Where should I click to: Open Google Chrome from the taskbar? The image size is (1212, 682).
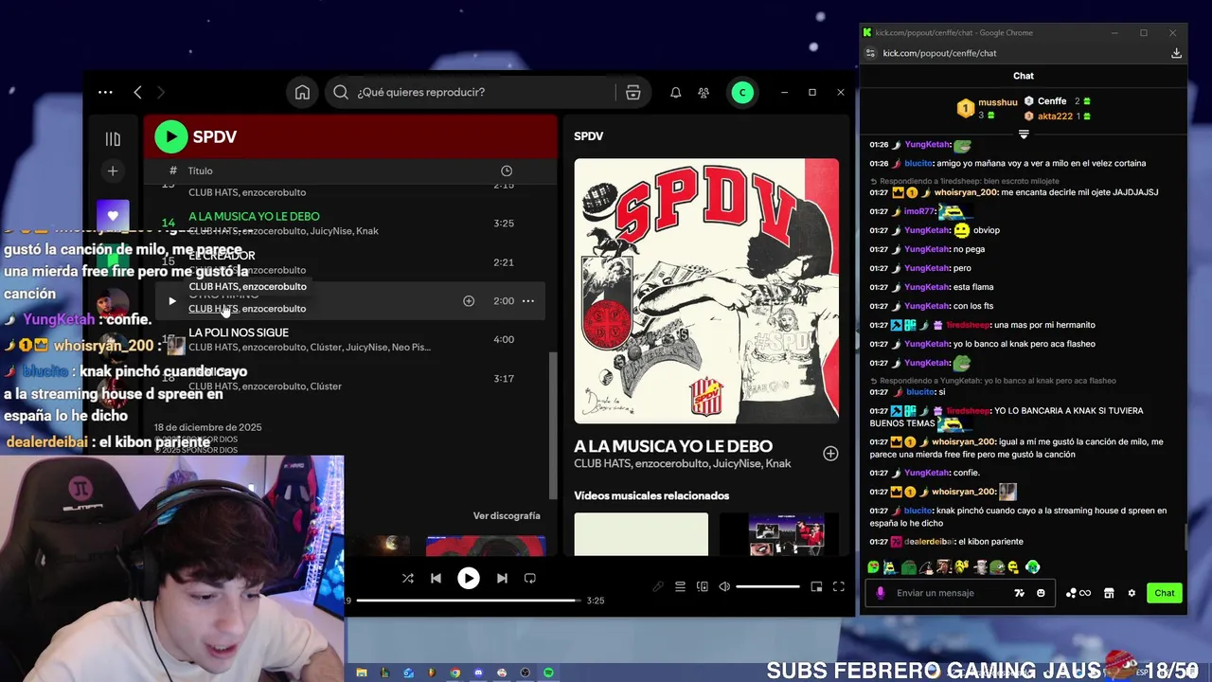[x=455, y=673]
